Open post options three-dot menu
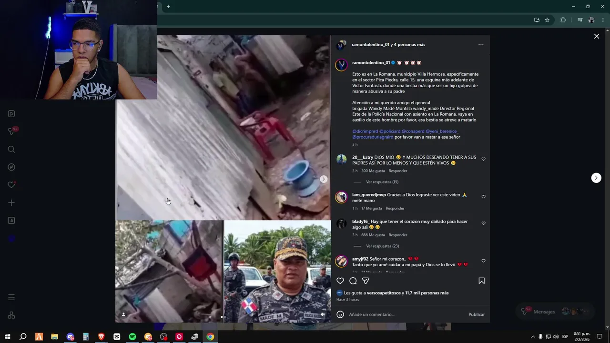610x343 pixels. tap(481, 45)
